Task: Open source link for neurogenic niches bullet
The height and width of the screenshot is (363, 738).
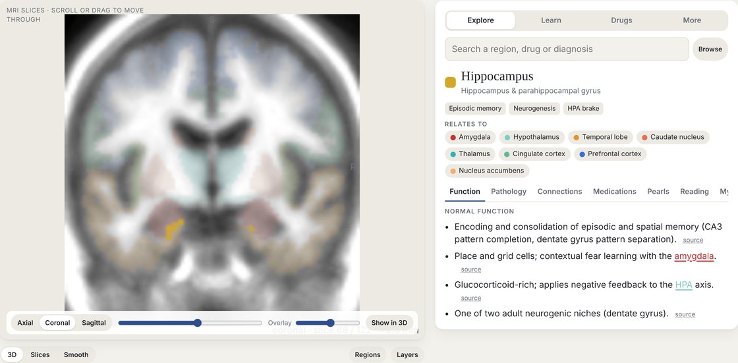Action: [x=685, y=314]
